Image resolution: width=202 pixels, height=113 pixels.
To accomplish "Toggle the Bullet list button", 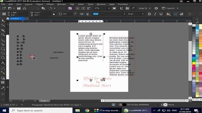I will 175,14.
